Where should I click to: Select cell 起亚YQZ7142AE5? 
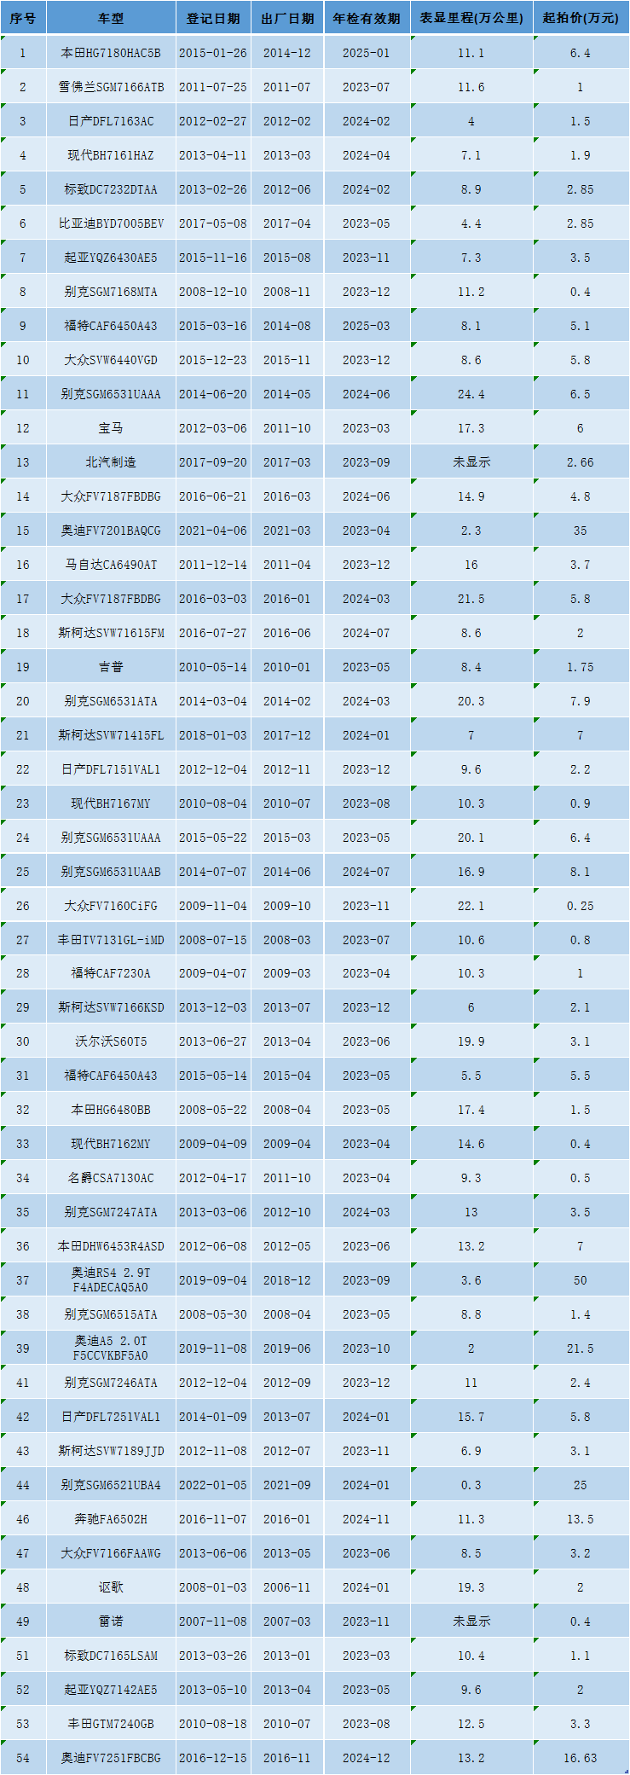point(111,1690)
